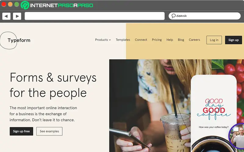Open the Templates menu item
Screen dimensions: 244x152
123,40
